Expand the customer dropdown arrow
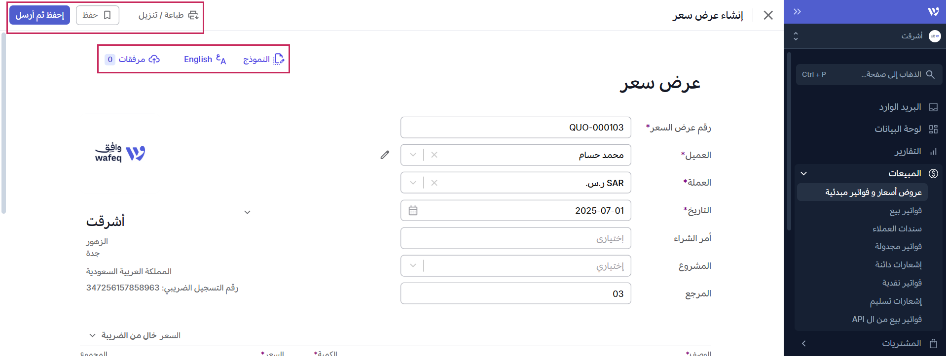This screenshot has height=356, width=946. click(413, 155)
